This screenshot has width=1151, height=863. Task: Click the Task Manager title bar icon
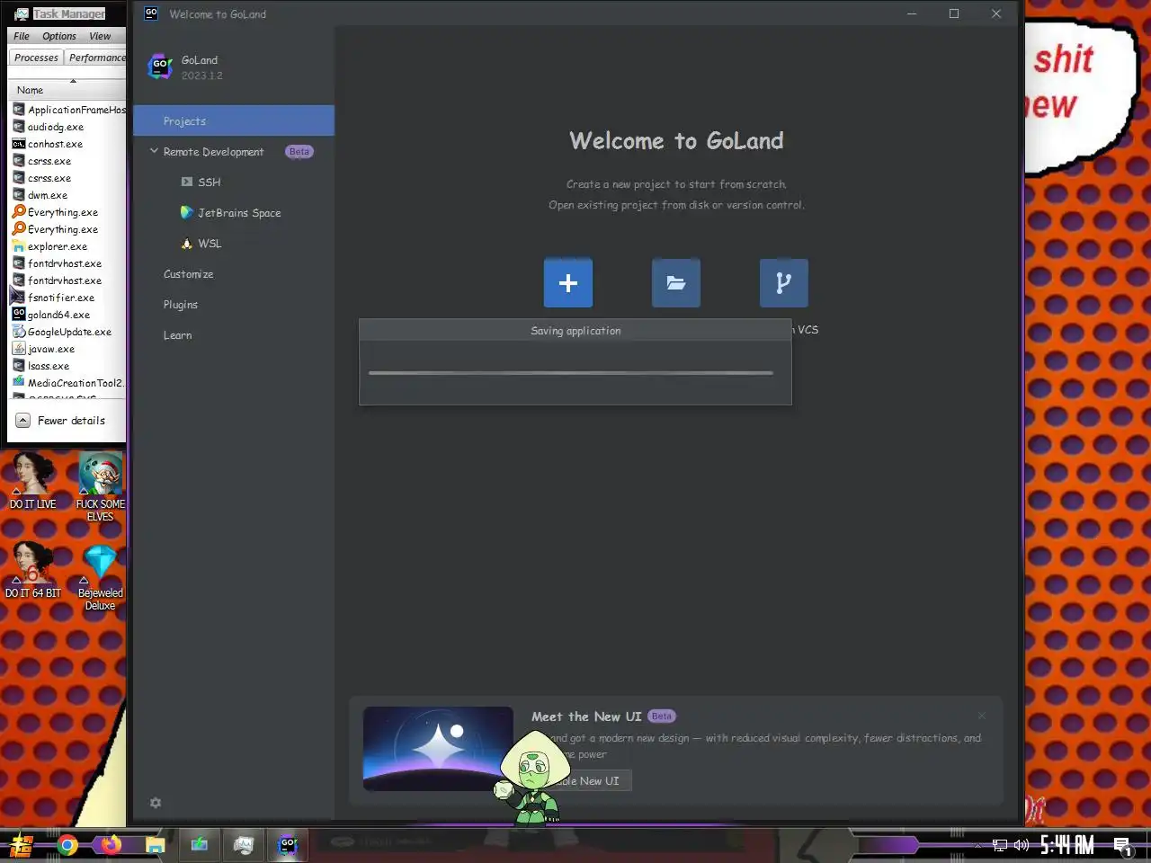21,13
